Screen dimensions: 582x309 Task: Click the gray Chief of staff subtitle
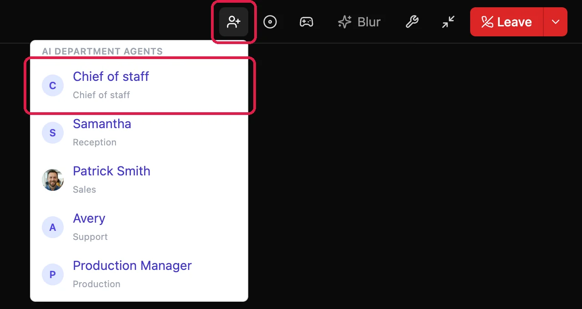pos(101,95)
